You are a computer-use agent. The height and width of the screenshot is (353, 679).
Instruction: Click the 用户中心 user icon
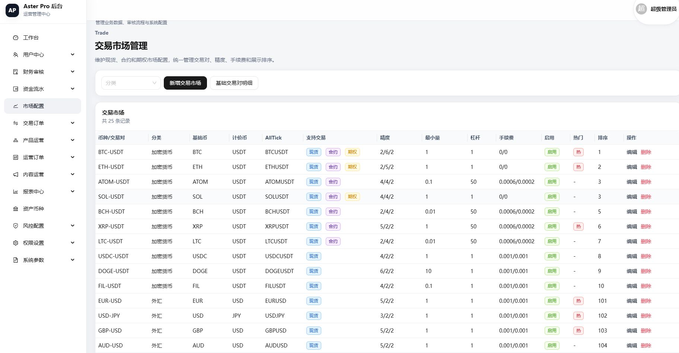point(16,55)
